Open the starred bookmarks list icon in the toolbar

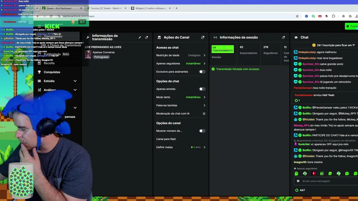pos(350,16)
